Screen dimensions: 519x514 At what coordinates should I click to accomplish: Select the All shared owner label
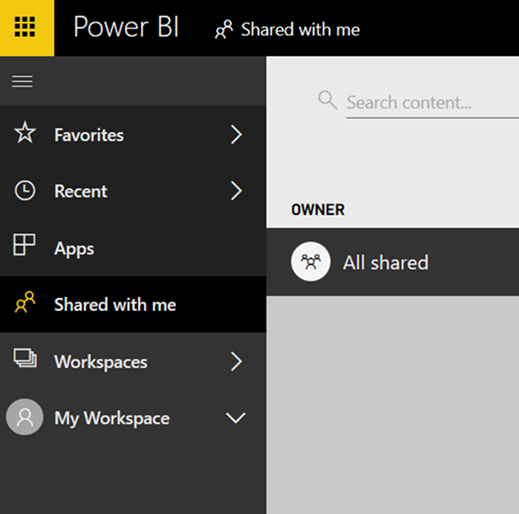pyautogui.click(x=386, y=263)
